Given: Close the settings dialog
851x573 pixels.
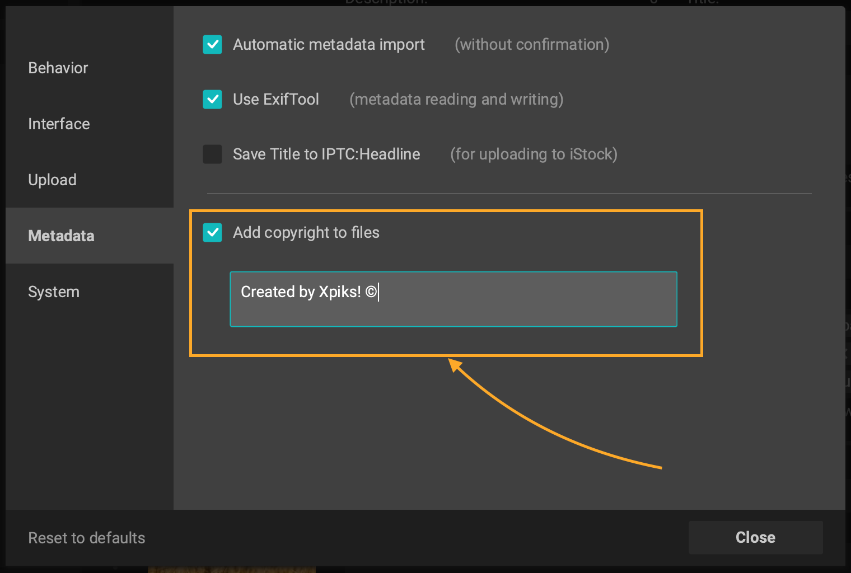Looking at the screenshot, I should click(755, 537).
